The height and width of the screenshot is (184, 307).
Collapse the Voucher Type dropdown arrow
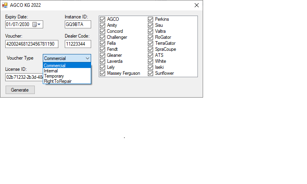point(87,58)
